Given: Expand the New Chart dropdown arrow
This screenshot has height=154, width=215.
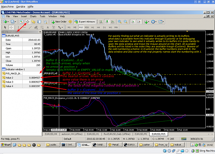Looking at the screenshot, I should 8,22.
